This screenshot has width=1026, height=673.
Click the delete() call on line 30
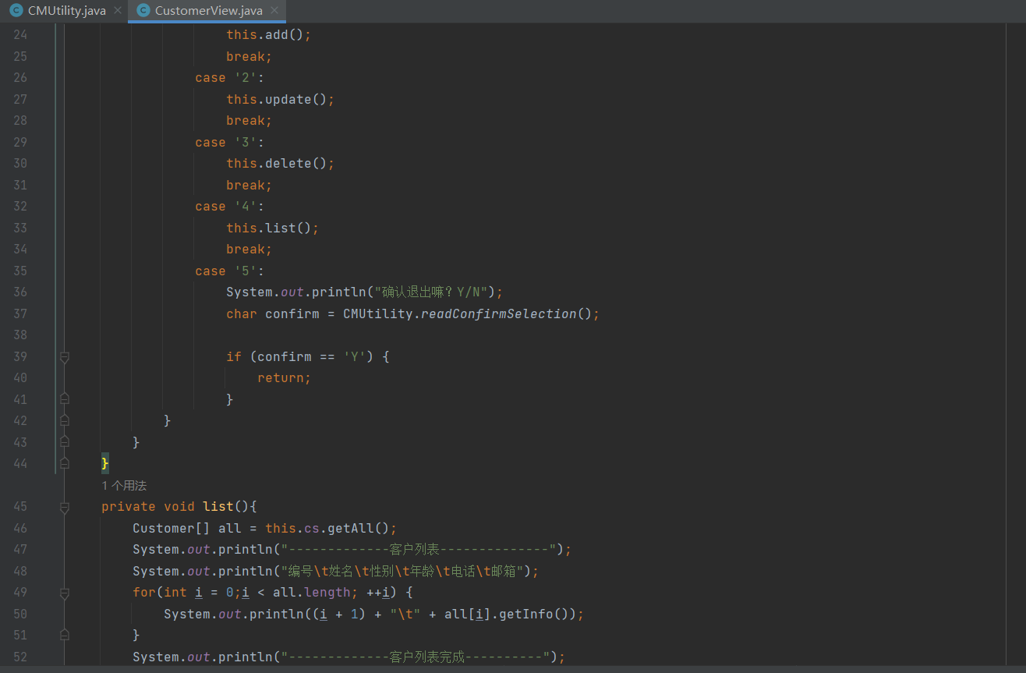click(x=296, y=164)
